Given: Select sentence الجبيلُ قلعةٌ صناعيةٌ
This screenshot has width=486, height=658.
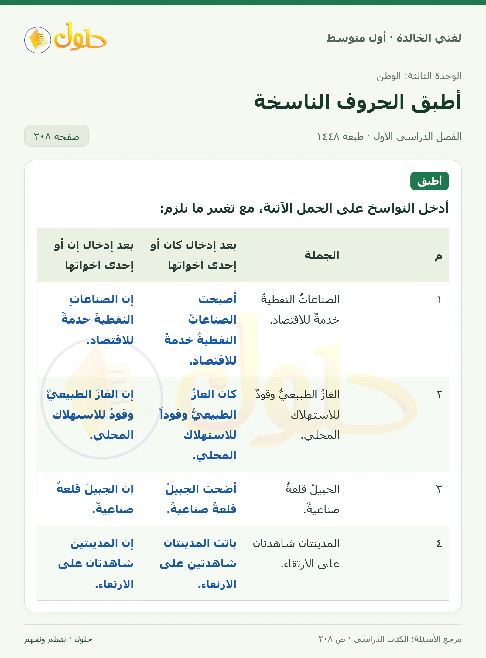Looking at the screenshot, I should point(313,499).
